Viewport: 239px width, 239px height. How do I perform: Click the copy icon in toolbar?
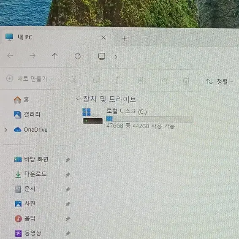[x=97, y=80]
